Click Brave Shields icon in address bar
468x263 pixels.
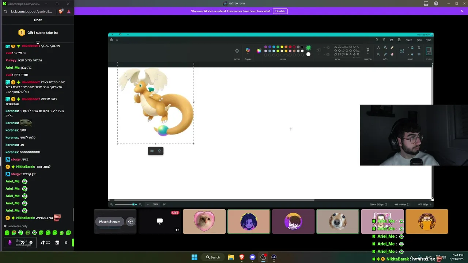coord(61,11)
